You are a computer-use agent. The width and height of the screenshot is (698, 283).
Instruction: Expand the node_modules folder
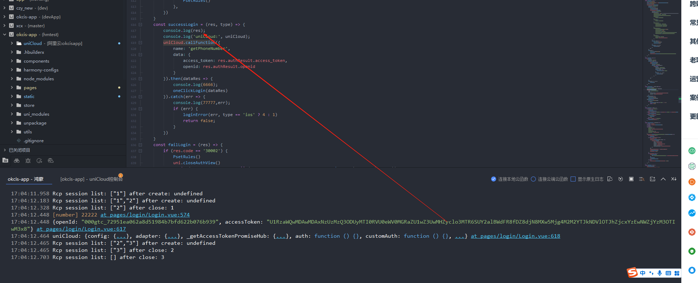pyautogui.click(x=12, y=79)
